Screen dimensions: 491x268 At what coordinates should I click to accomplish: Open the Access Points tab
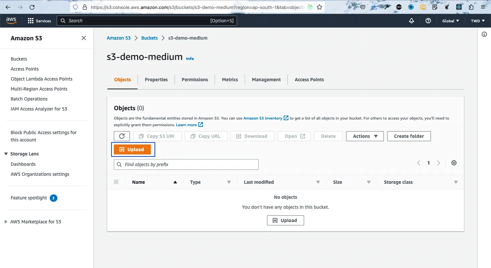309,80
